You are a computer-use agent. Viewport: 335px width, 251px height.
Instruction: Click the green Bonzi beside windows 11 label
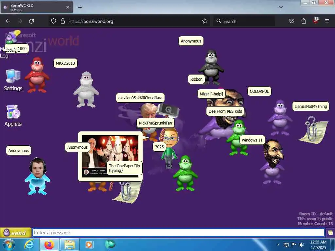point(238,138)
